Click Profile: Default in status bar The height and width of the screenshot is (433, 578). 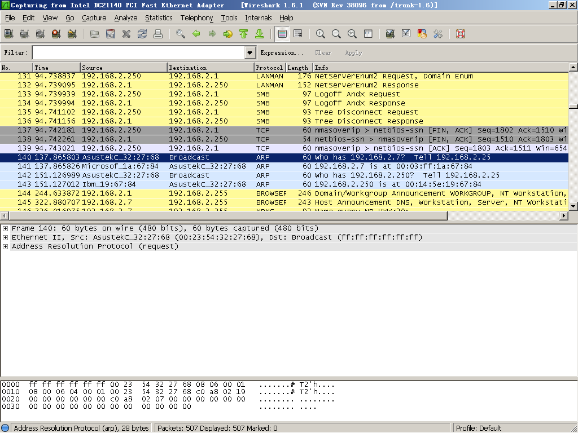(x=479, y=428)
